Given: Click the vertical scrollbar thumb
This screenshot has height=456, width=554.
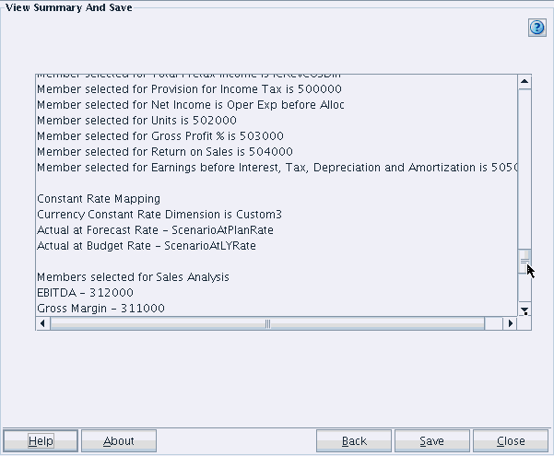Looking at the screenshot, I should 525,262.
